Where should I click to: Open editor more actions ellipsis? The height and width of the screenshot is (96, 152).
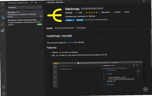(x=148, y=1)
